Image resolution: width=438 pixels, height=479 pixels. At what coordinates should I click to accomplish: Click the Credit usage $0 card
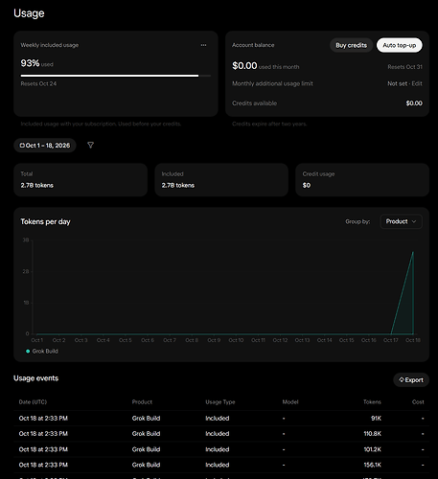(362, 180)
